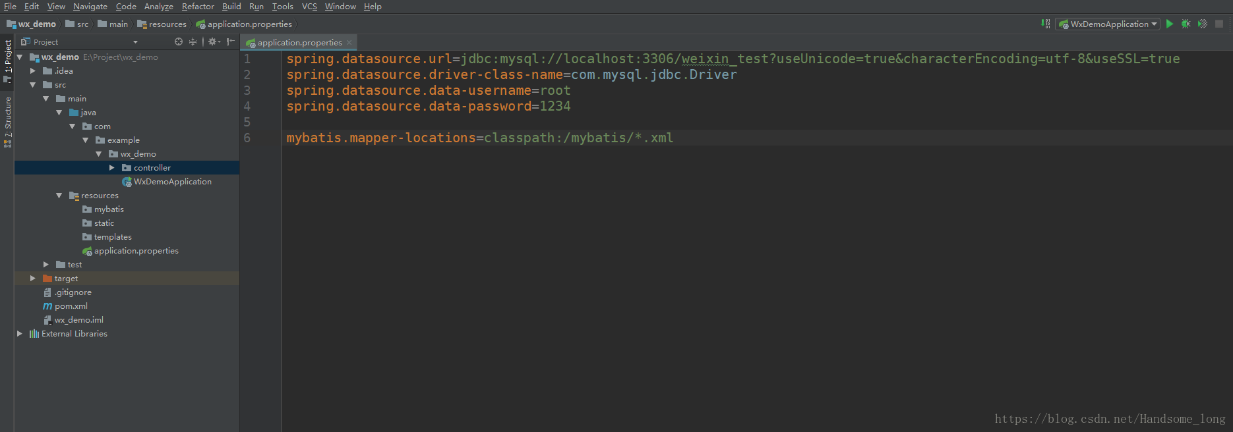1233x432 pixels.
Task: Start debugging with the bug icon
Action: 1186,24
